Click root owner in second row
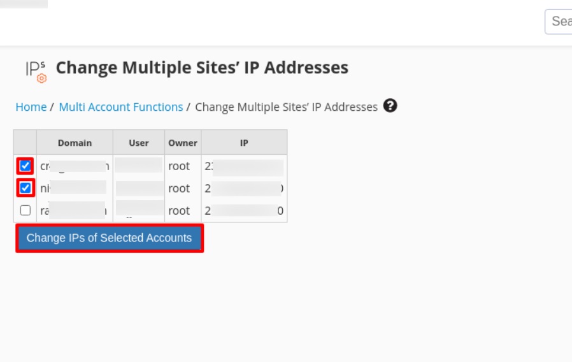The width and height of the screenshot is (572, 362). click(179, 189)
